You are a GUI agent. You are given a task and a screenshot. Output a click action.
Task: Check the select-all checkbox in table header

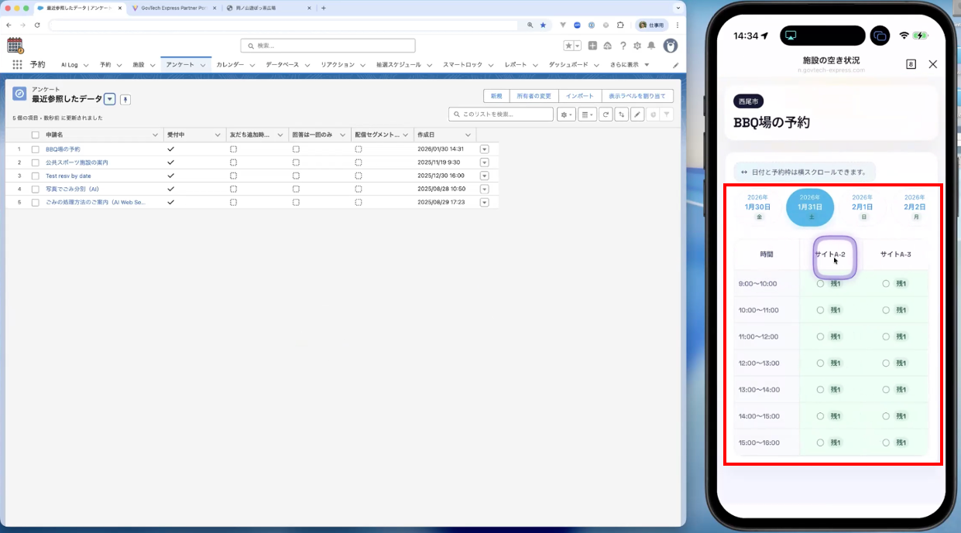(x=35, y=135)
